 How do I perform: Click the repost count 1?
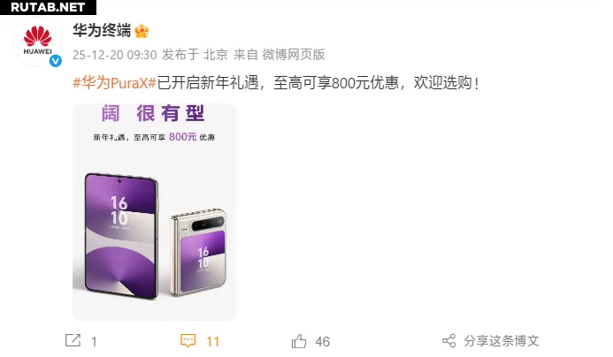pos(94,342)
